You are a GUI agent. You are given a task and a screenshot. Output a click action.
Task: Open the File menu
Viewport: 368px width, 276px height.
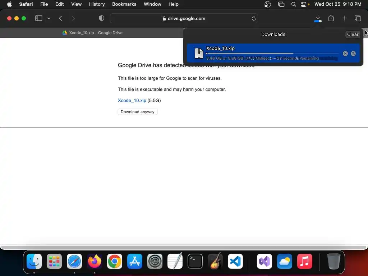point(44,4)
